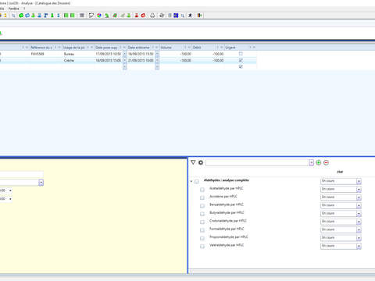Open the Etat dropdown for Propionaldéhyde par HPLC
Image resolution: width=375 pixels, height=281 pixels.
click(x=359, y=238)
